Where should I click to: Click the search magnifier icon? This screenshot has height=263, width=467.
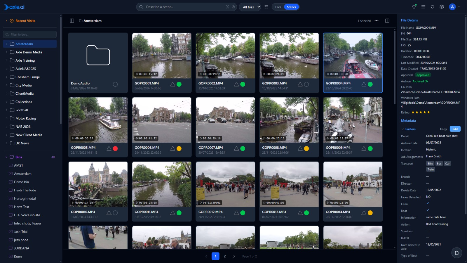(x=141, y=7)
